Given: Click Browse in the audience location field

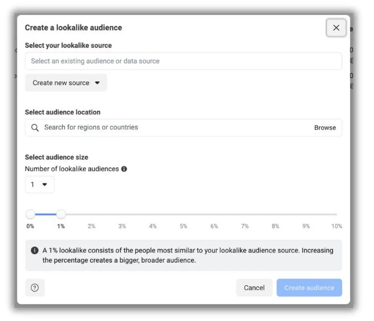Looking at the screenshot, I should [x=325, y=127].
